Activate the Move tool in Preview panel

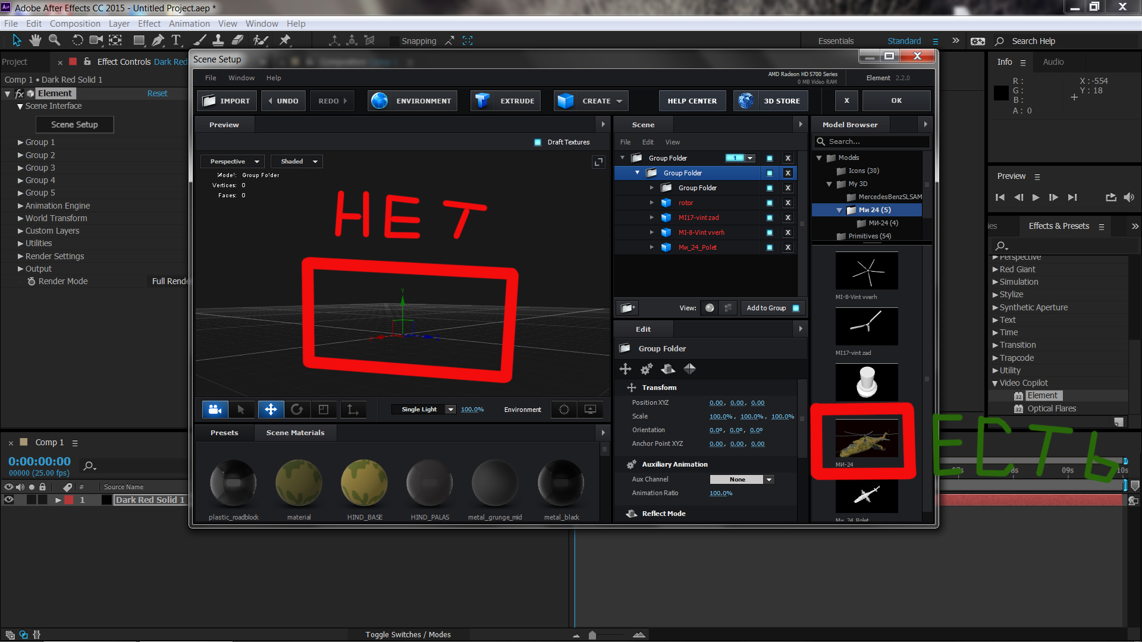point(271,410)
